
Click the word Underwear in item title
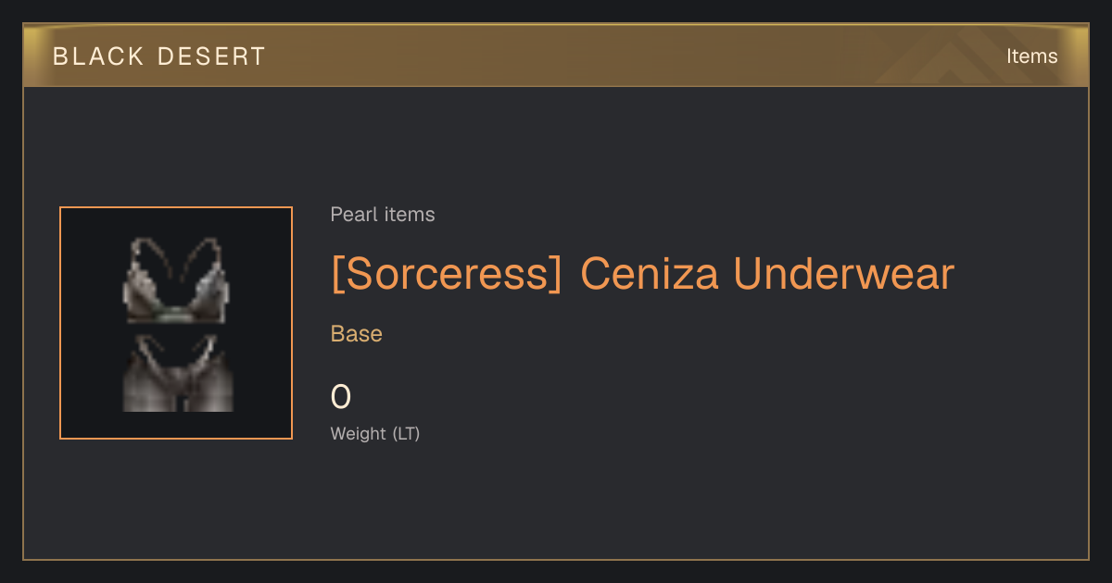(x=843, y=274)
